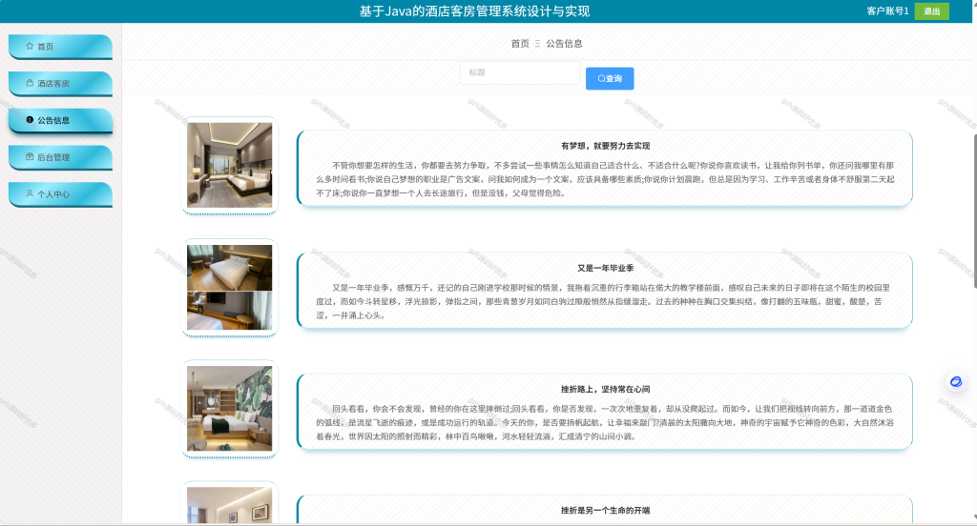The height and width of the screenshot is (526, 977).
Task: Click 客户账号1 username in header
Action: 887,11
